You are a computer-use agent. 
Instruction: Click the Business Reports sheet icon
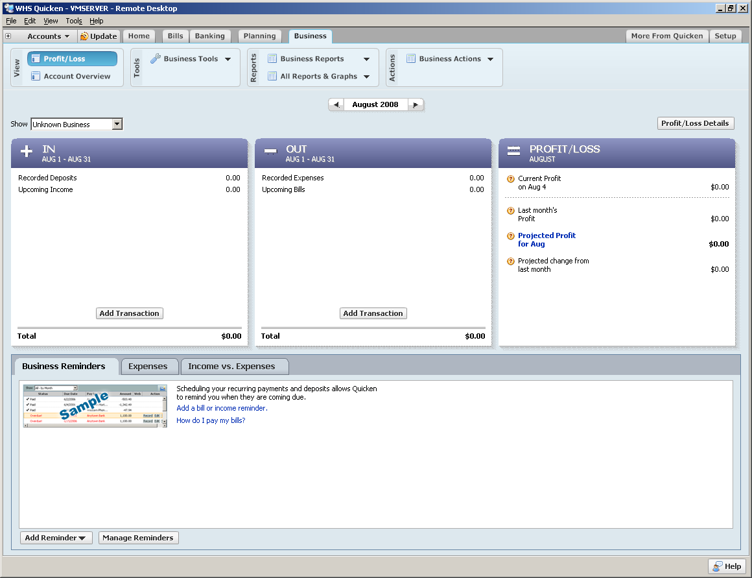click(272, 58)
